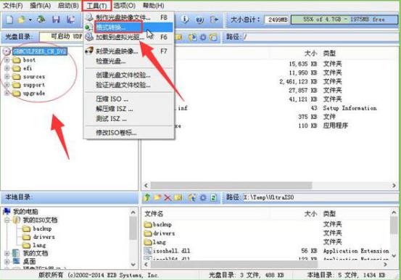Viewport: 401px width, 280px height.
Task: Click the local path field X:\Temp\UltraISO
Action: (320, 197)
